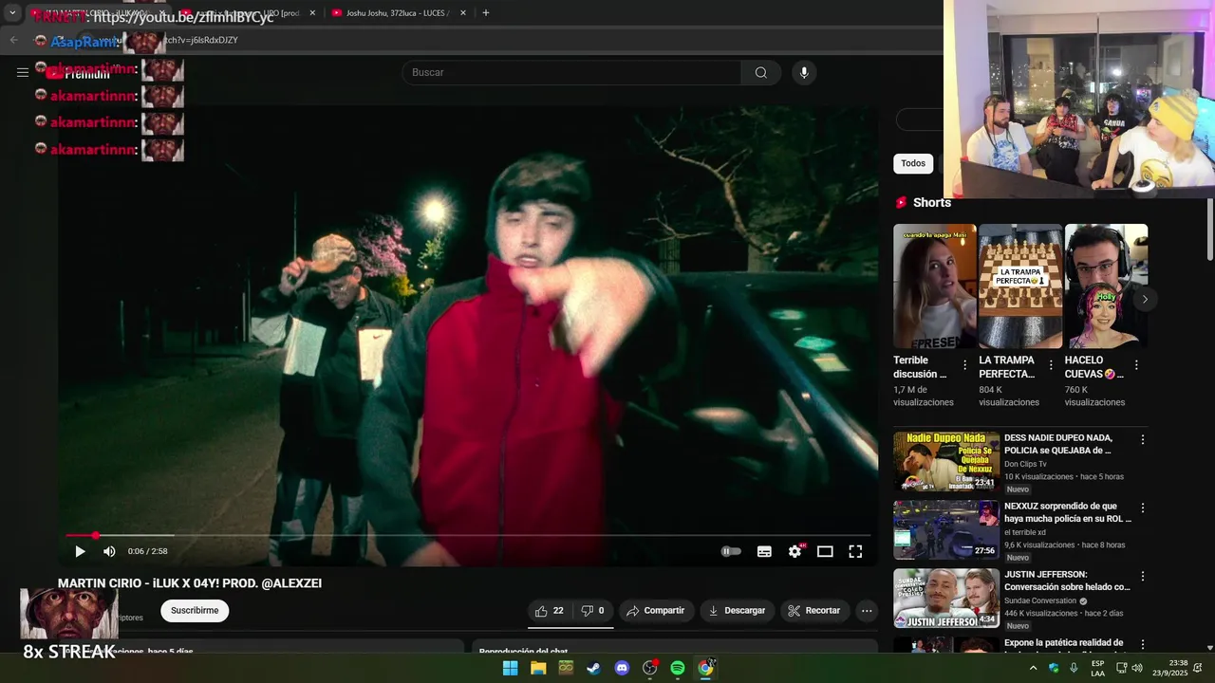Open options for LA TRAMPA PERFECTA short

tap(1051, 365)
